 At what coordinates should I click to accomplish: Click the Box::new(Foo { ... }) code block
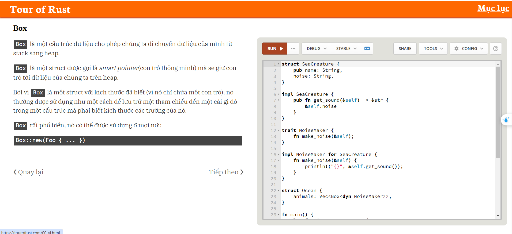[128, 141]
